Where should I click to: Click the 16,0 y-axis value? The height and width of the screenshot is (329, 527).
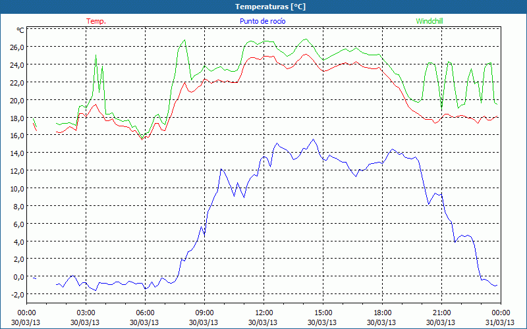(x=17, y=136)
